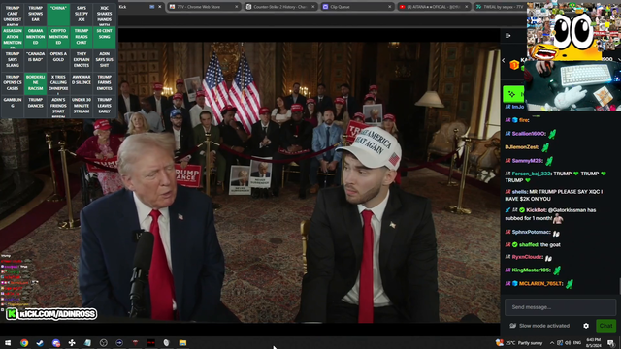Viewport: 621px width, 349px height.
Task: Click the Forsen_baj_322 username in chat
Action: pos(531,174)
